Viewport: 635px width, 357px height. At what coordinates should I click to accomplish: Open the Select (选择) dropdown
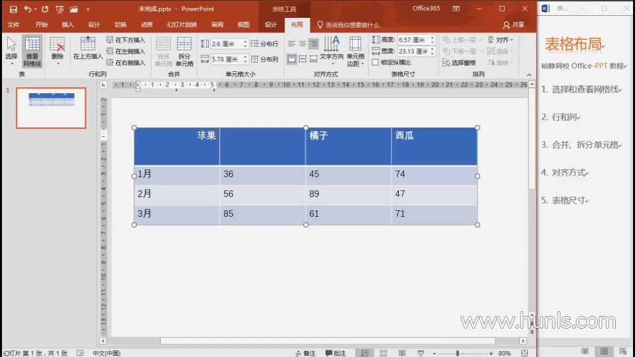pyautogui.click(x=11, y=51)
